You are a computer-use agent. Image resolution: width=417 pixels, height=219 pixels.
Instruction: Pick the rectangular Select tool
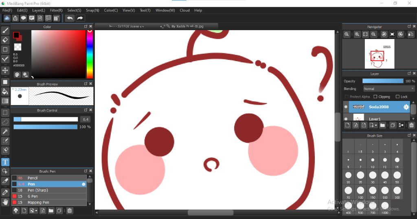coord(5,112)
